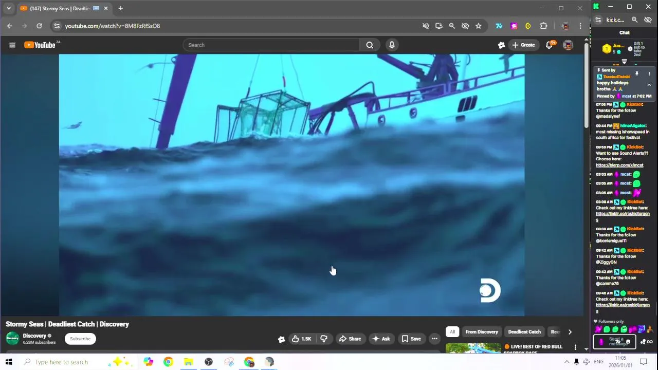Unpin message via pin icon in chat
The image size is (658, 370).
[x=636, y=74]
